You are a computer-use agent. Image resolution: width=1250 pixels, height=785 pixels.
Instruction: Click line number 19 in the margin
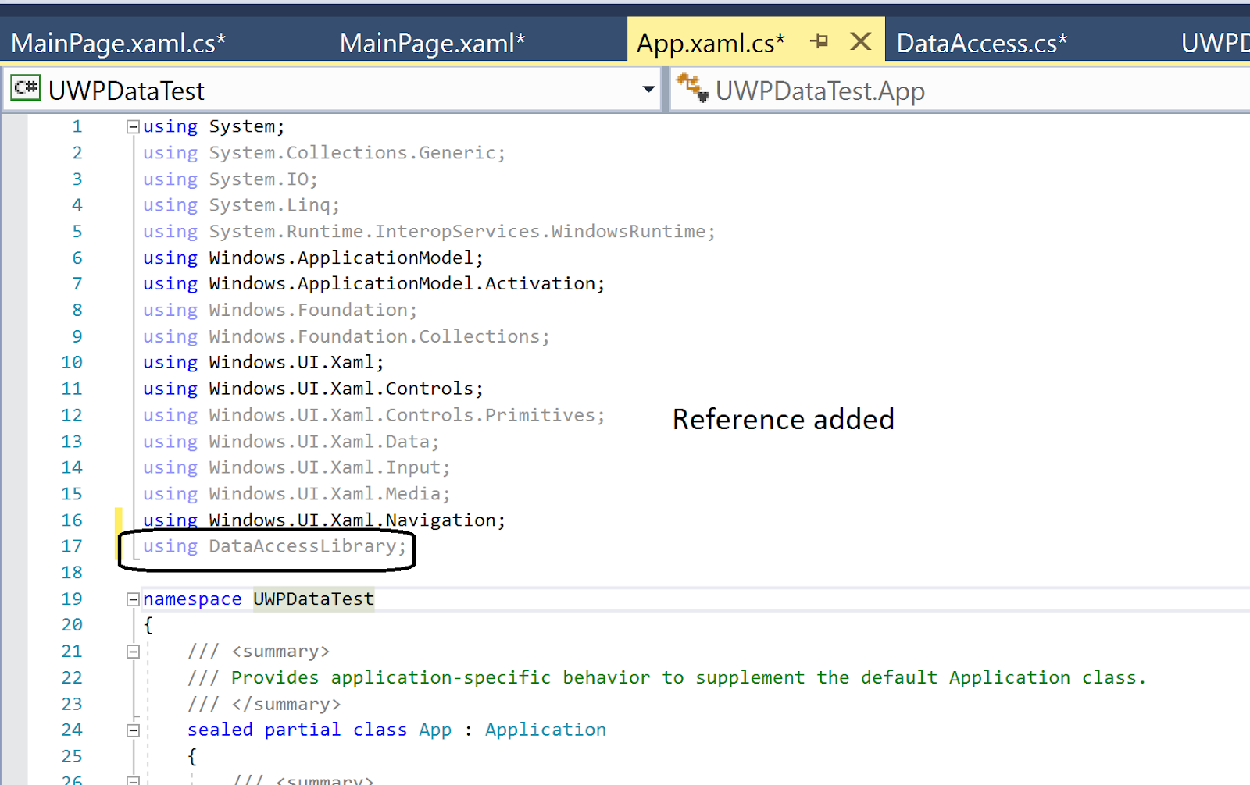[x=72, y=599]
